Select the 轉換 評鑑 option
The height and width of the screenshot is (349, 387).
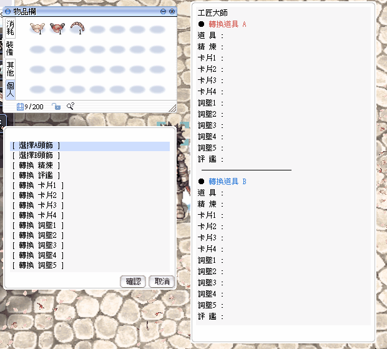37,175
